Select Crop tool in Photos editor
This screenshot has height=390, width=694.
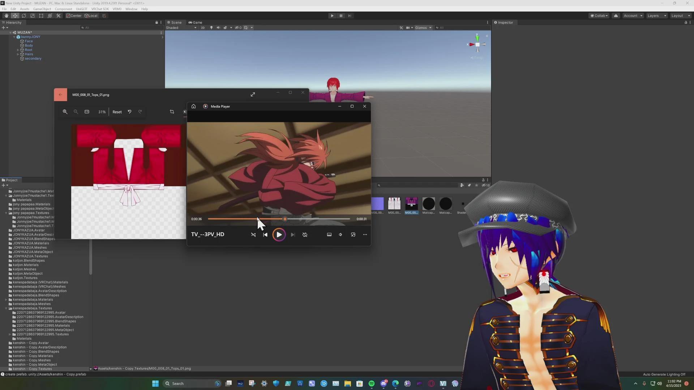click(172, 112)
